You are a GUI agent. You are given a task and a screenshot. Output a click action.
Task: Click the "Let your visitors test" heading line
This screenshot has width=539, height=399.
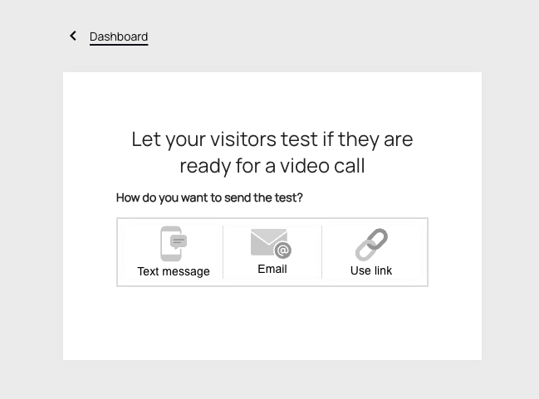(x=272, y=139)
